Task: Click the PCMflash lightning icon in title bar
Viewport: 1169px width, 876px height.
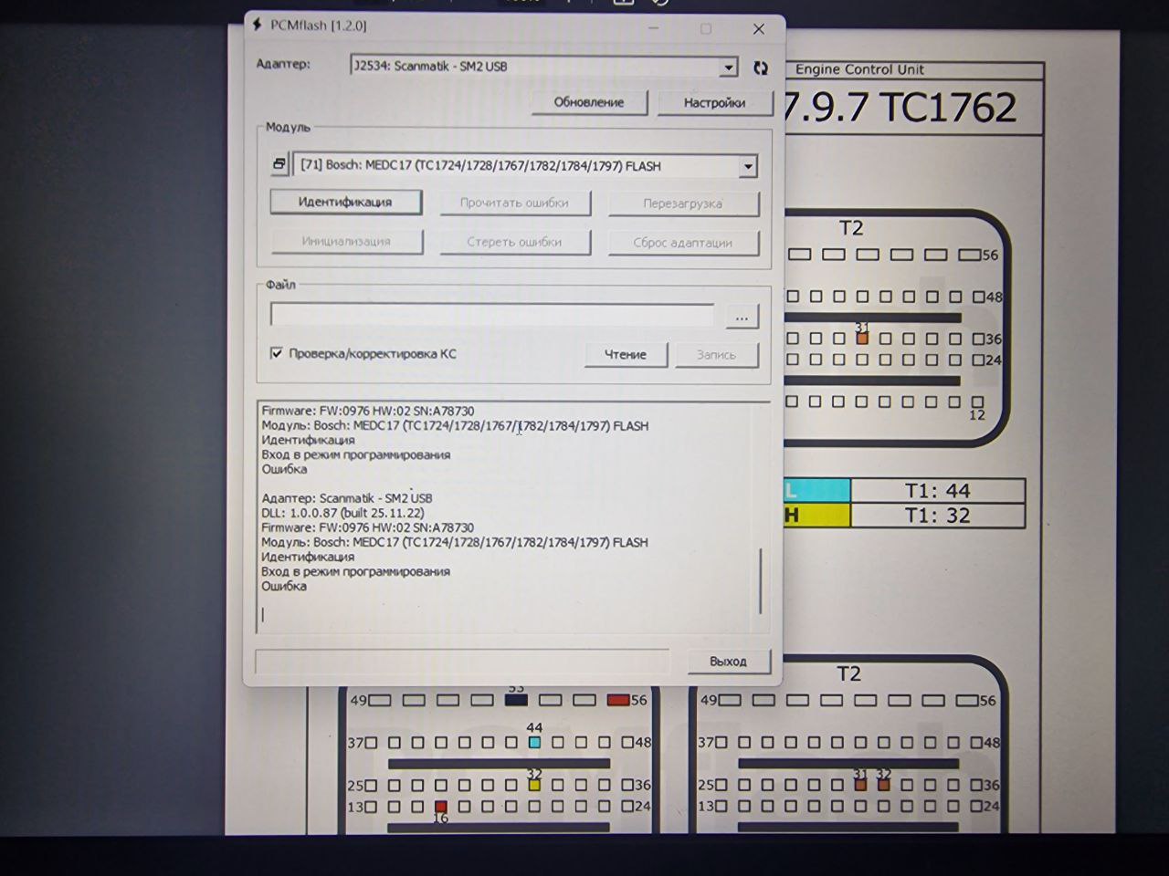Action: pyautogui.click(x=258, y=26)
